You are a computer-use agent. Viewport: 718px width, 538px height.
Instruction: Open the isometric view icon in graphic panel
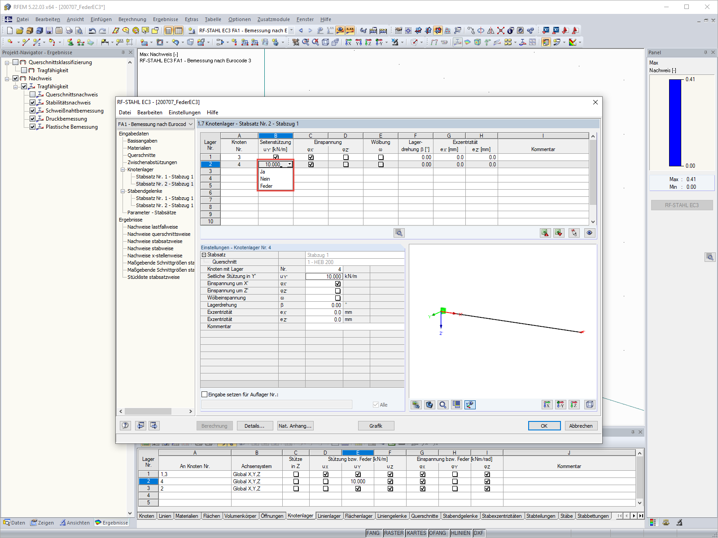(x=590, y=404)
